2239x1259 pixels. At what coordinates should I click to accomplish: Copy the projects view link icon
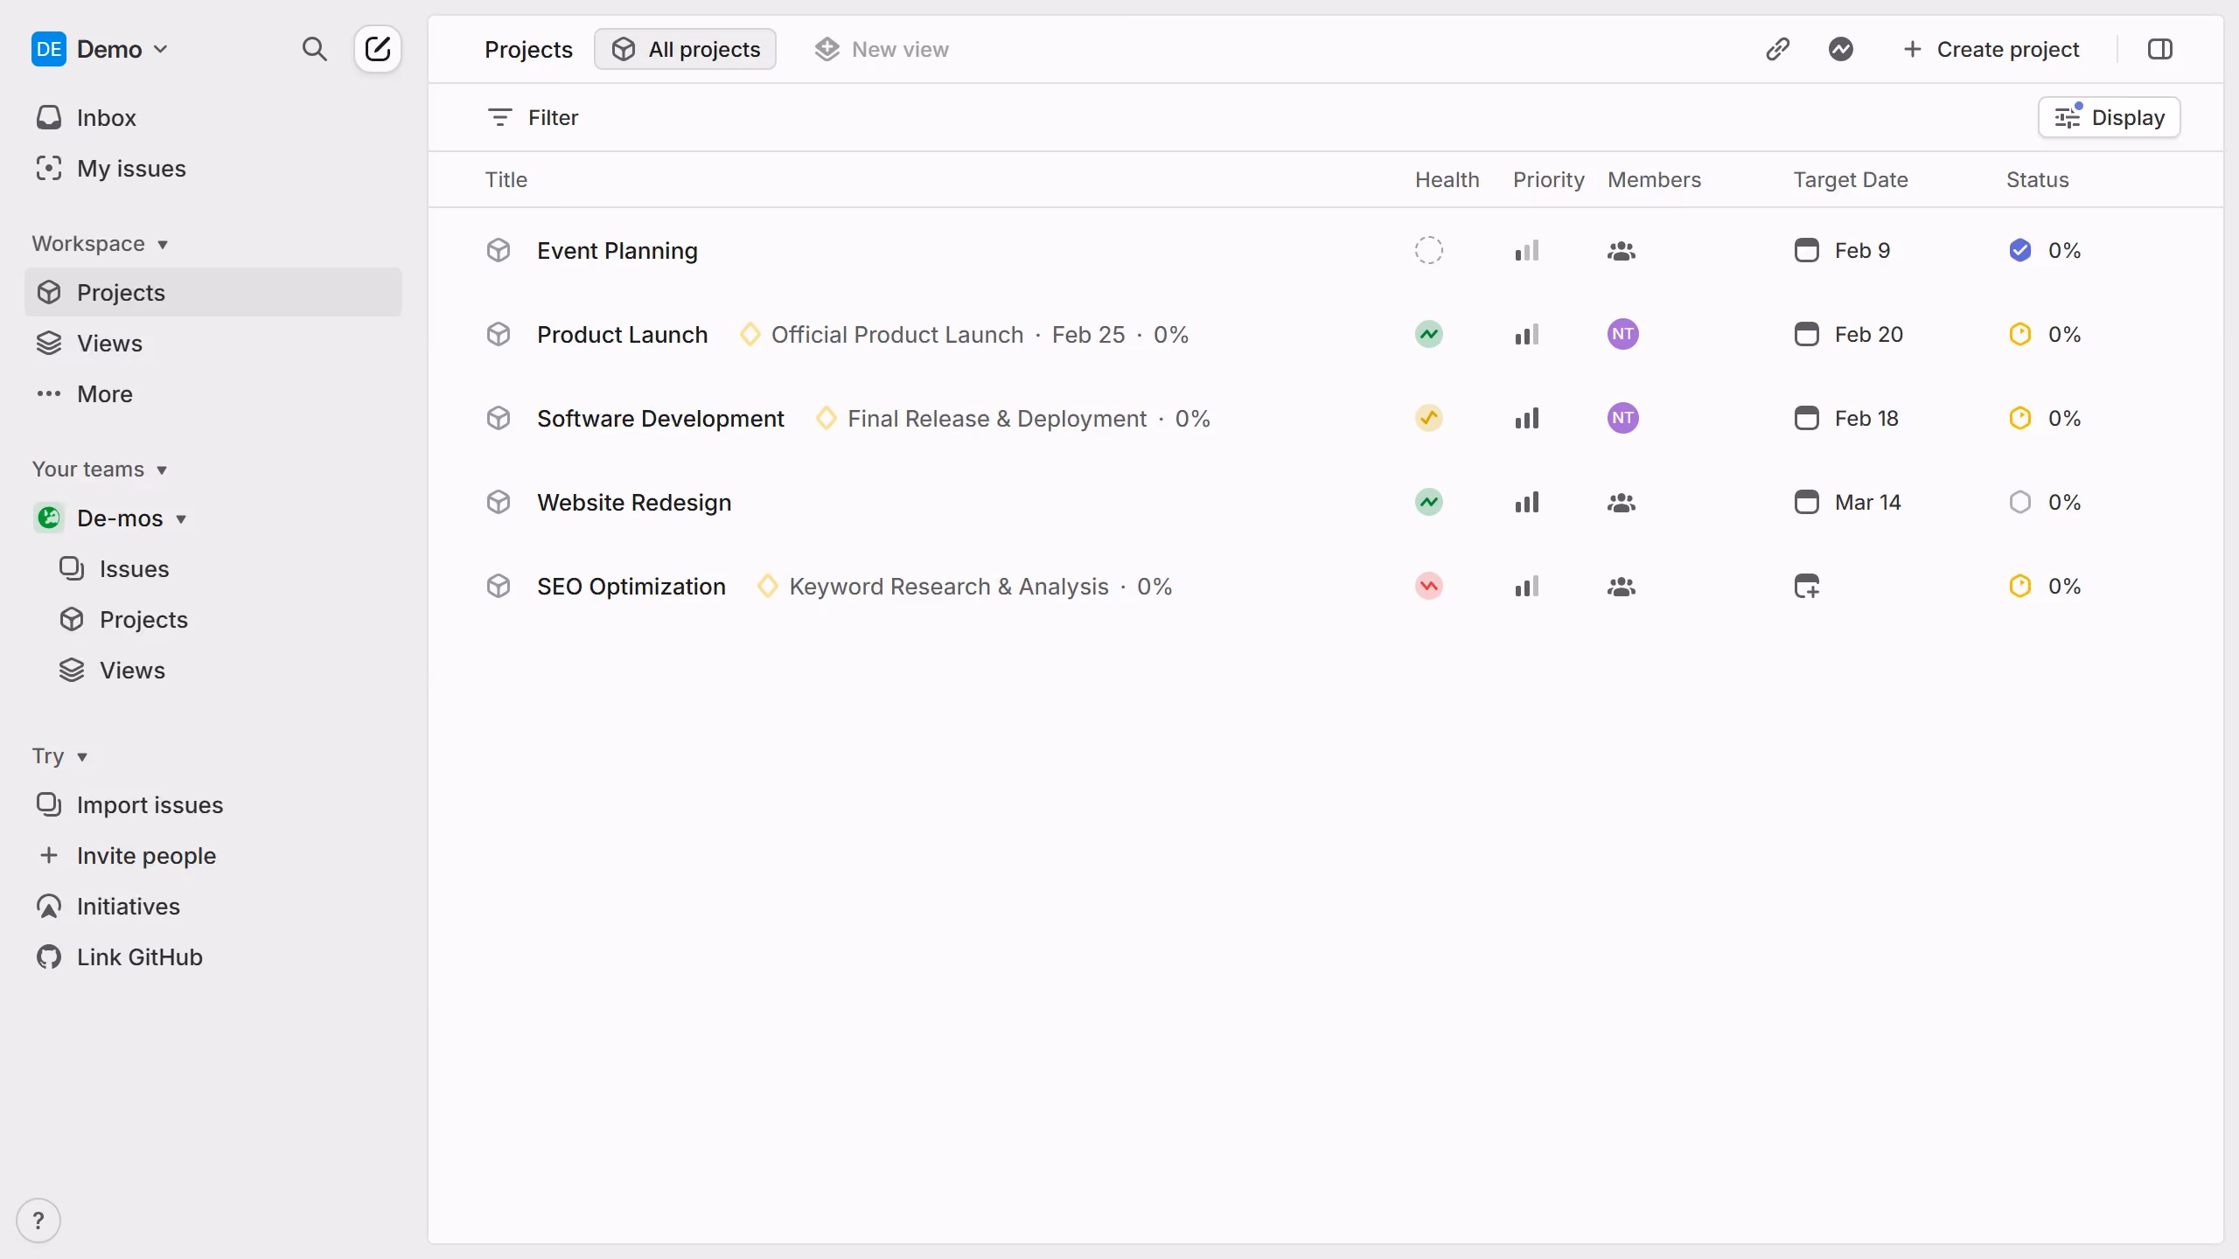click(x=1777, y=49)
